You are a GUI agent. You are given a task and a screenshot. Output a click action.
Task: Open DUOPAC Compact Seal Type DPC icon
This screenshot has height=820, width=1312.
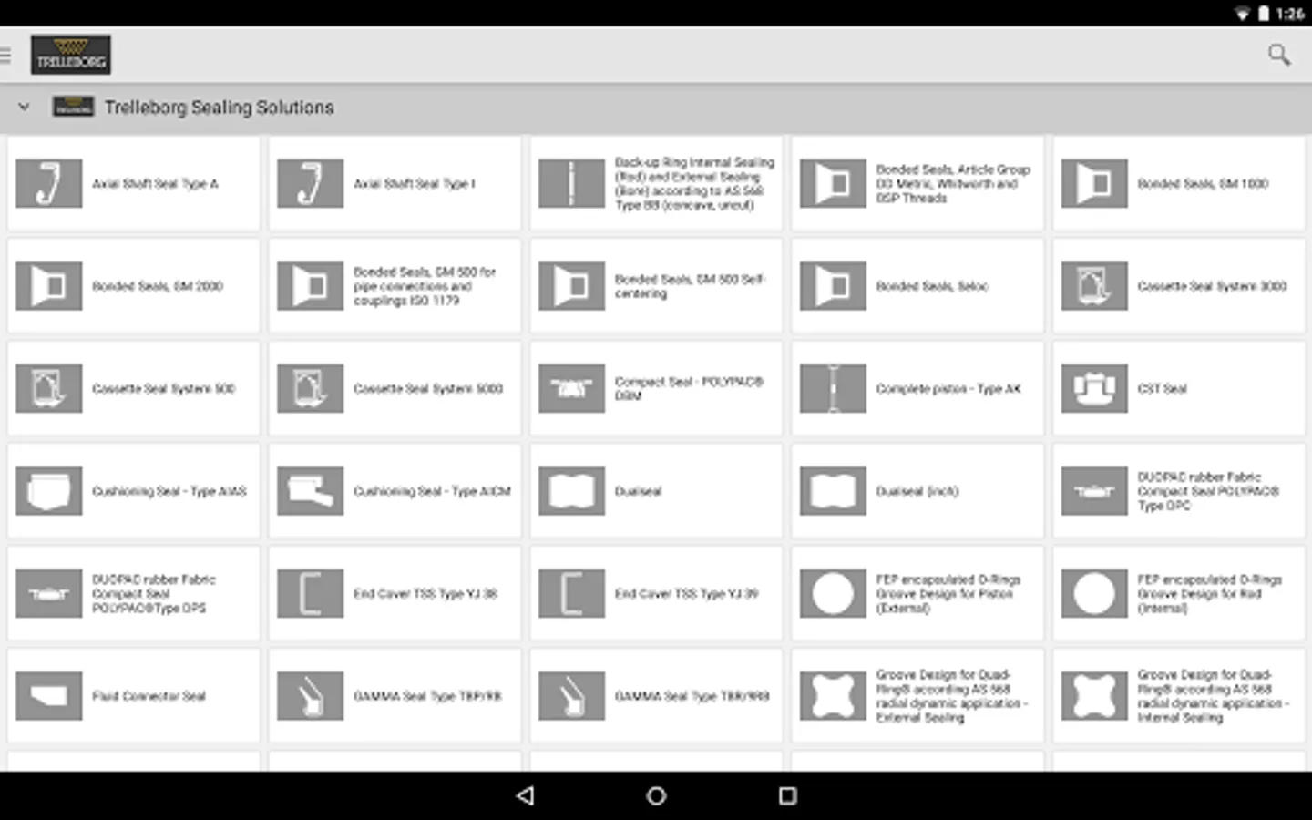[x=1095, y=491]
